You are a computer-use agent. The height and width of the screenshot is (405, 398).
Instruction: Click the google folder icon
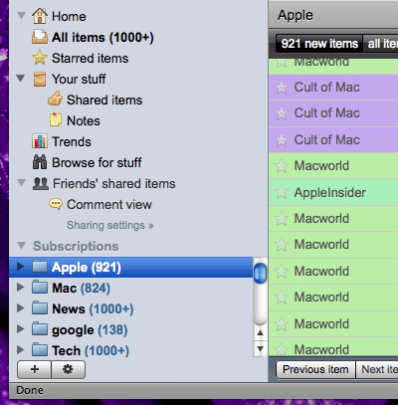(40, 329)
